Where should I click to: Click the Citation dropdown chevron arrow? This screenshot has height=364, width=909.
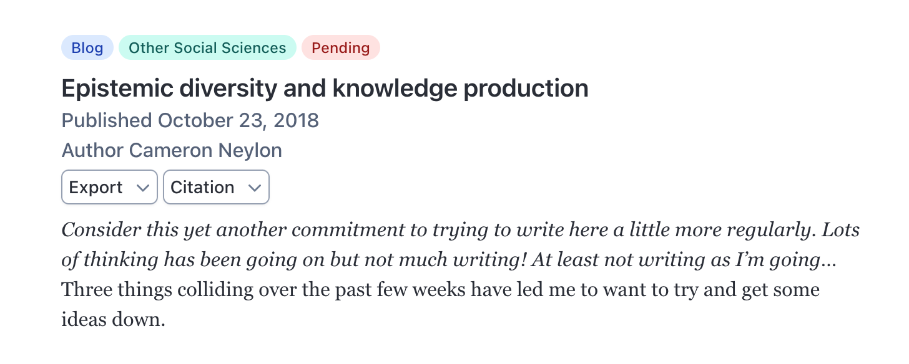coord(254,188)
